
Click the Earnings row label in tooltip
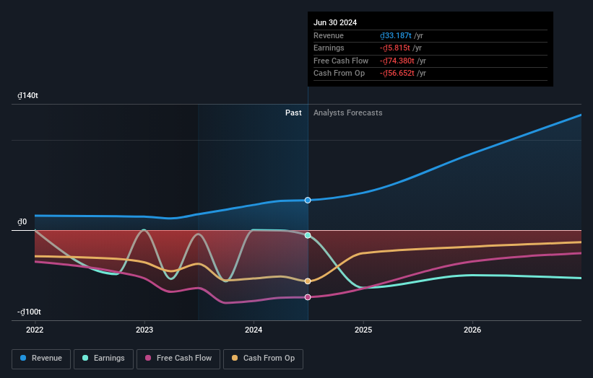pyautogui.click(x=329, y=48)
